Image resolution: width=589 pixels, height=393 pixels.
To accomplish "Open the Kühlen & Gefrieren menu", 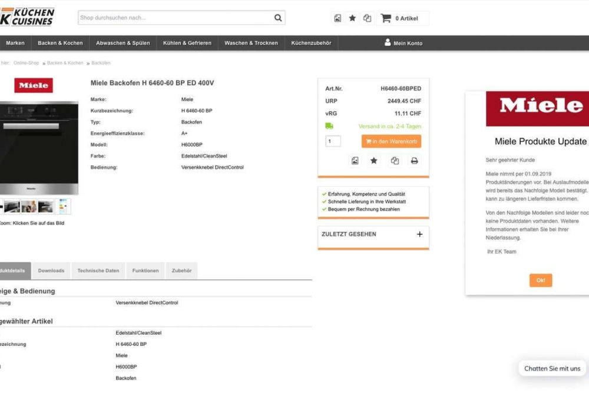I will click(187, 43).
